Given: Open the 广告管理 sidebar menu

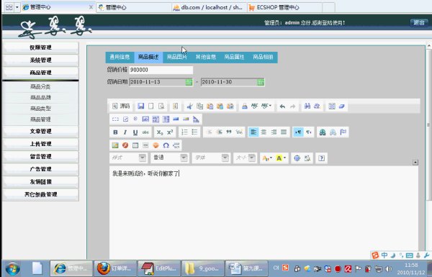Looking at the screenshot, I should [41, 169].
